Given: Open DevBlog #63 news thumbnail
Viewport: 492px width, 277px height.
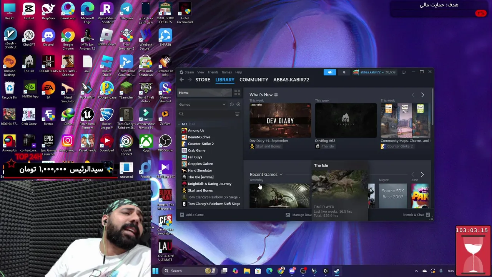Looking at the screenshot, I should [x=346, y=120].
